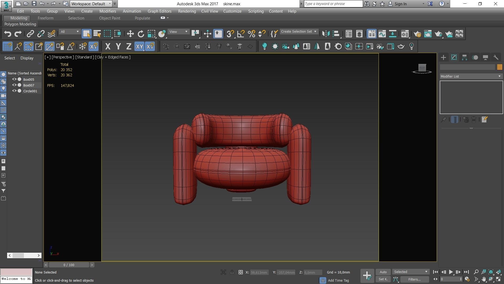Restrict movement to XY plane
Viewport: 504px width, 284px height.
coord(139,47)
